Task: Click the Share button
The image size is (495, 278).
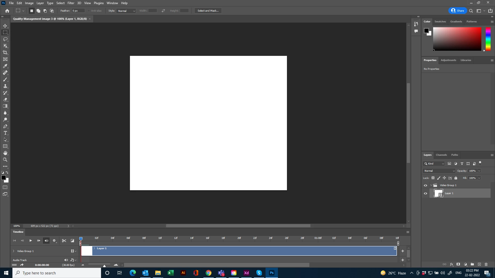Action: tap(458, 11)
